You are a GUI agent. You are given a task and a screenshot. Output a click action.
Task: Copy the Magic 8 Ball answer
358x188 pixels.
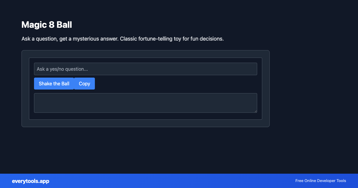[84, 84]
